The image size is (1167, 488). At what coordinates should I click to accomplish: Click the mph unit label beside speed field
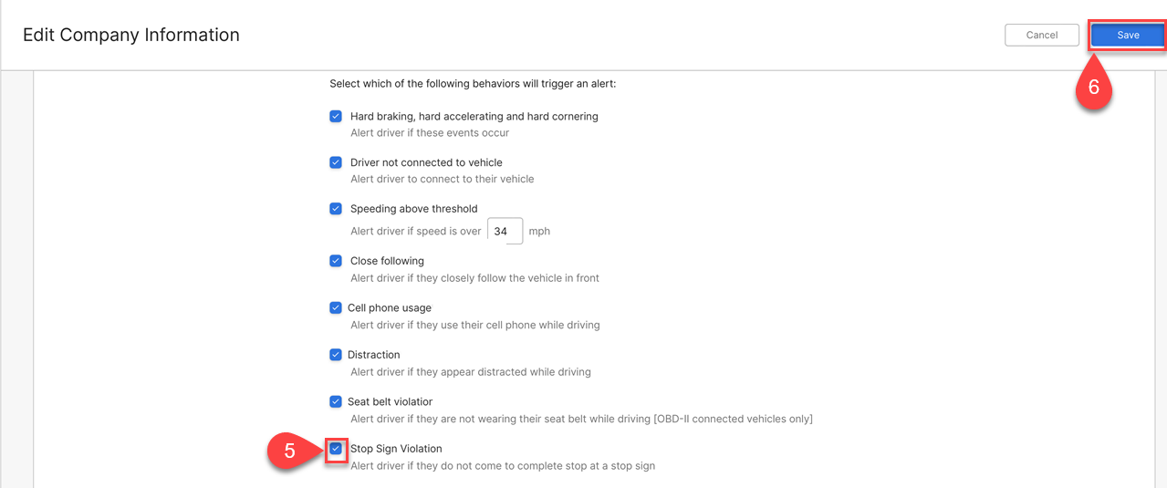click(x=539, y=232)
